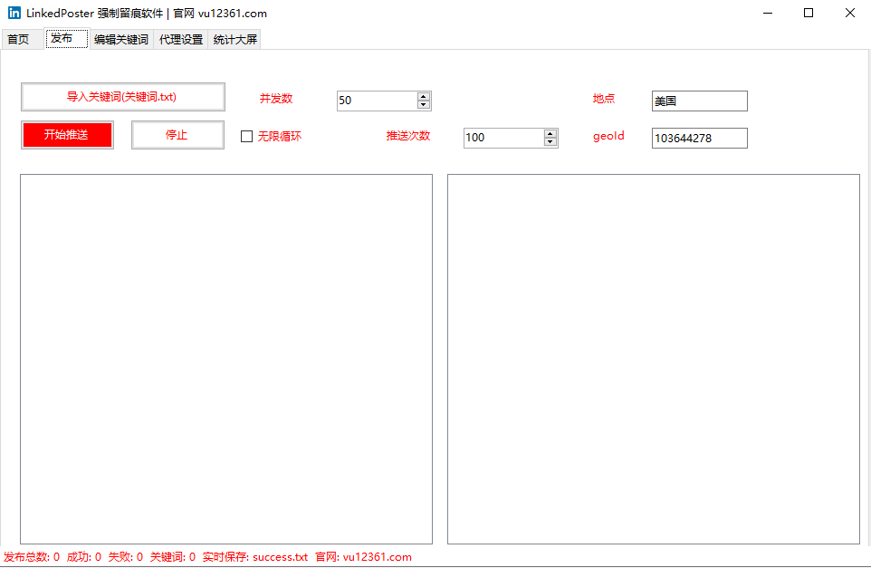This screenshot has width=871, height=568.
Task: Click the 导入关键词(关键词.txt) button
Action: point(122,97)
